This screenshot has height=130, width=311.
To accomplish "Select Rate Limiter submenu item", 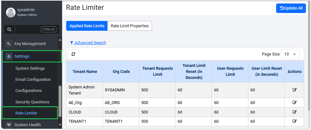I will click(x=30, y=113).
